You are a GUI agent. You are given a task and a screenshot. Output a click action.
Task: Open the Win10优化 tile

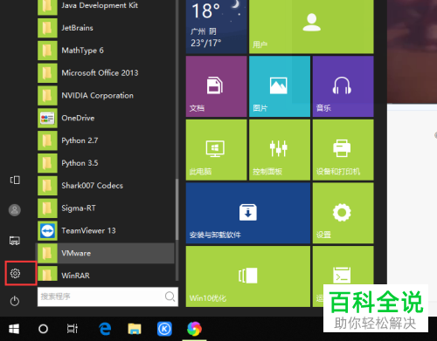coord(248,276)
